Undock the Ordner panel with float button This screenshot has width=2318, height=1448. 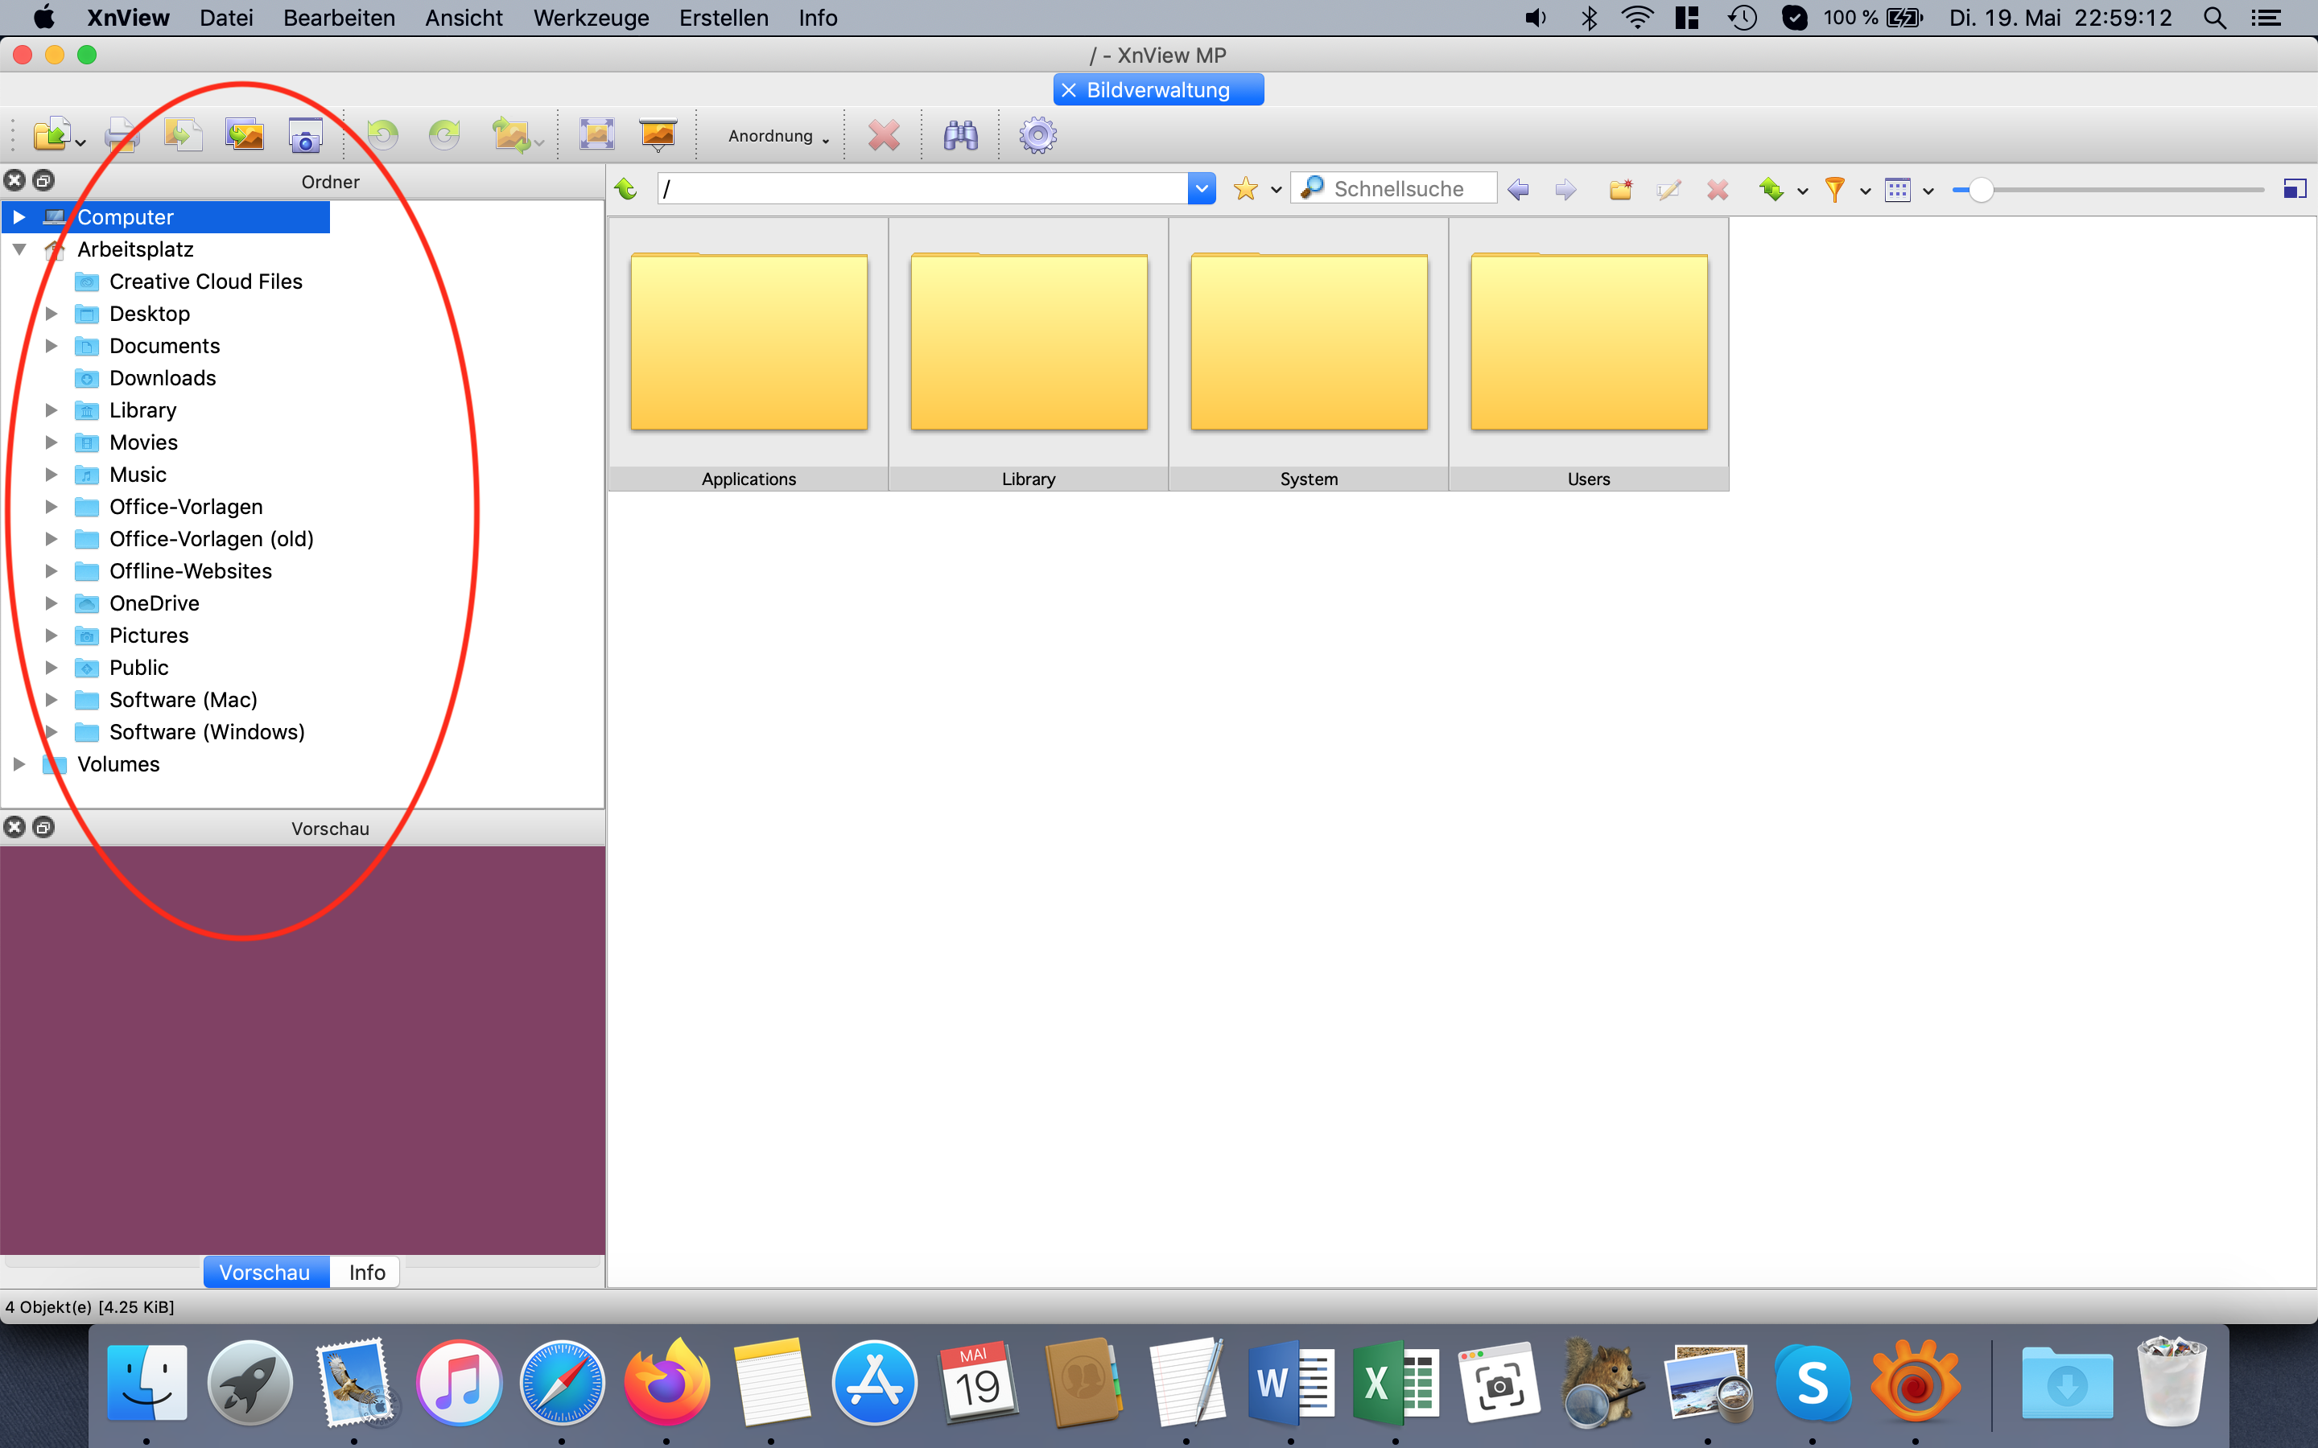44,180
